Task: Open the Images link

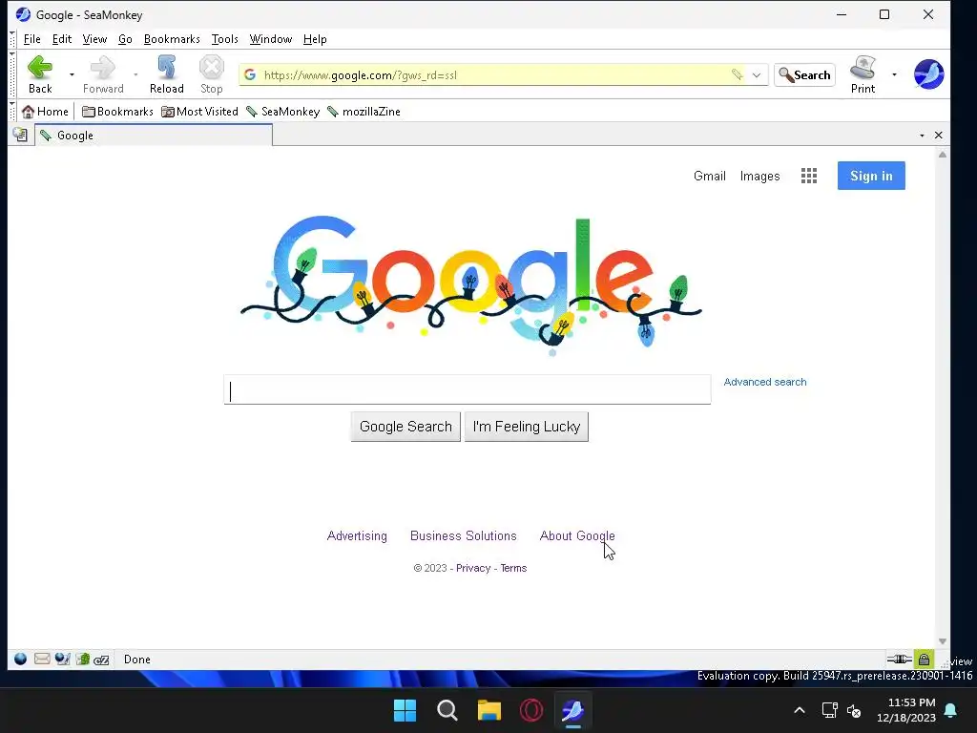Action: pyautogui.click(x=759, y=177)
